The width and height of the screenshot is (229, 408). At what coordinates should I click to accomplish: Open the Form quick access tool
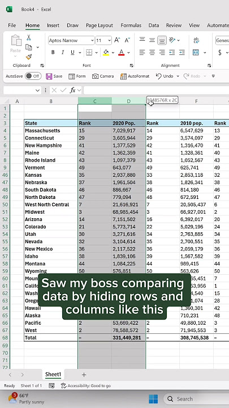click(77, 76)
